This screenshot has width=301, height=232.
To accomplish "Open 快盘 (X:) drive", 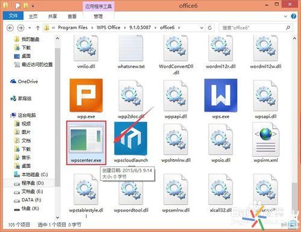I will tap(26, 209).
